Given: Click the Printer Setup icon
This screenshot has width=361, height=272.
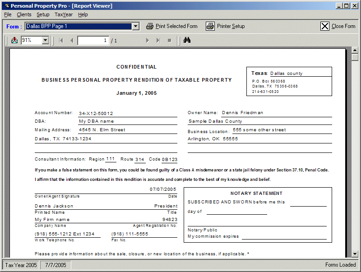Looking at the screenshot, I should pos(210,26).
